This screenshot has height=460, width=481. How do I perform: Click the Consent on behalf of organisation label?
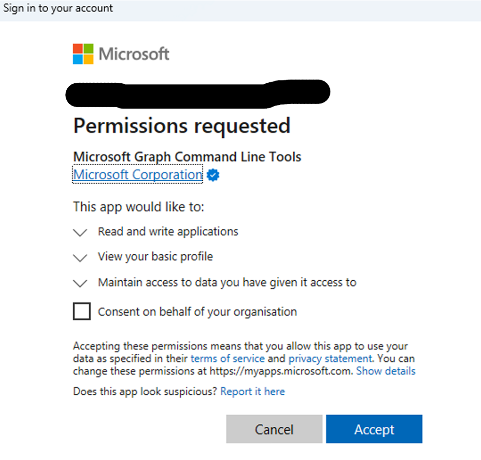(197, 312)
